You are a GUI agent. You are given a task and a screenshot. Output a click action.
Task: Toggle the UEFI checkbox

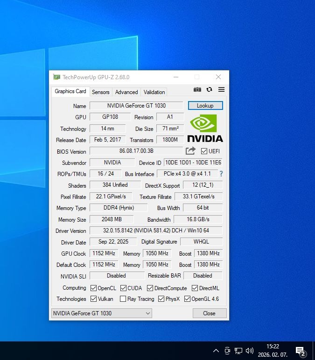204,151
